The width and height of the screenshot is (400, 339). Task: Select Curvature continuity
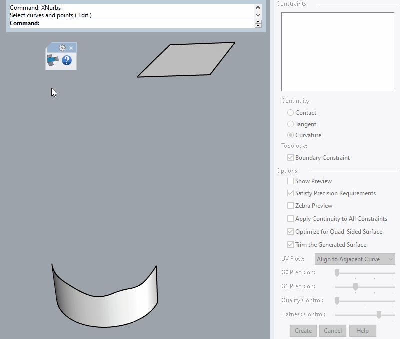pos(290,135)
